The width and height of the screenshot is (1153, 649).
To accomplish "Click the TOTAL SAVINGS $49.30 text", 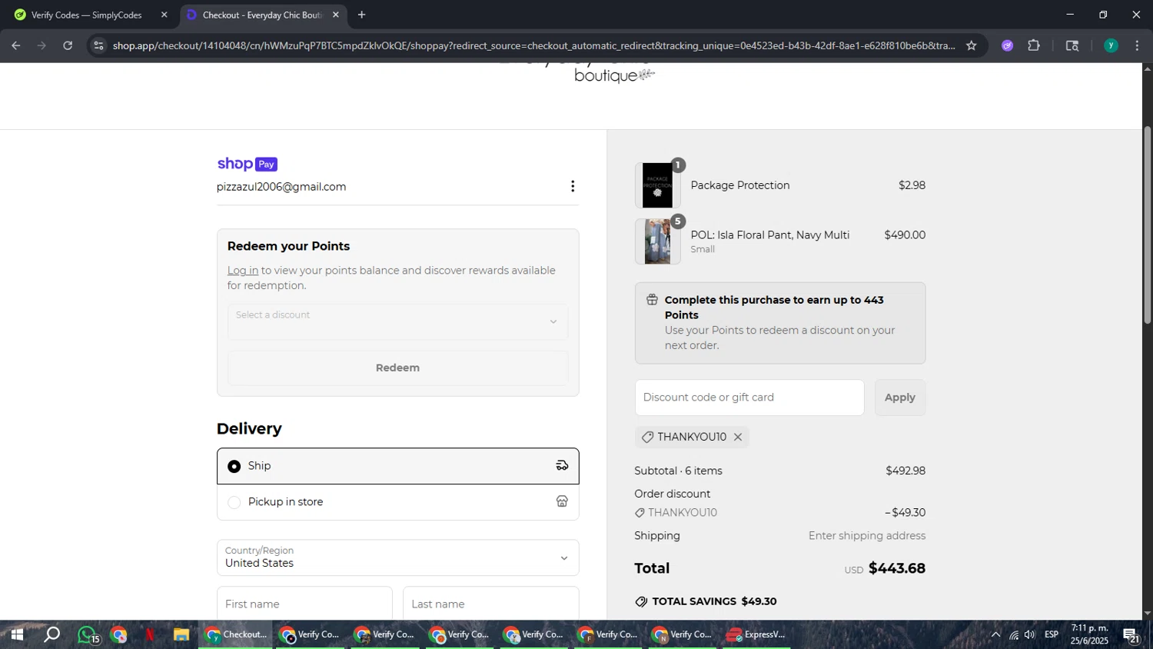I will click(714, 601).
